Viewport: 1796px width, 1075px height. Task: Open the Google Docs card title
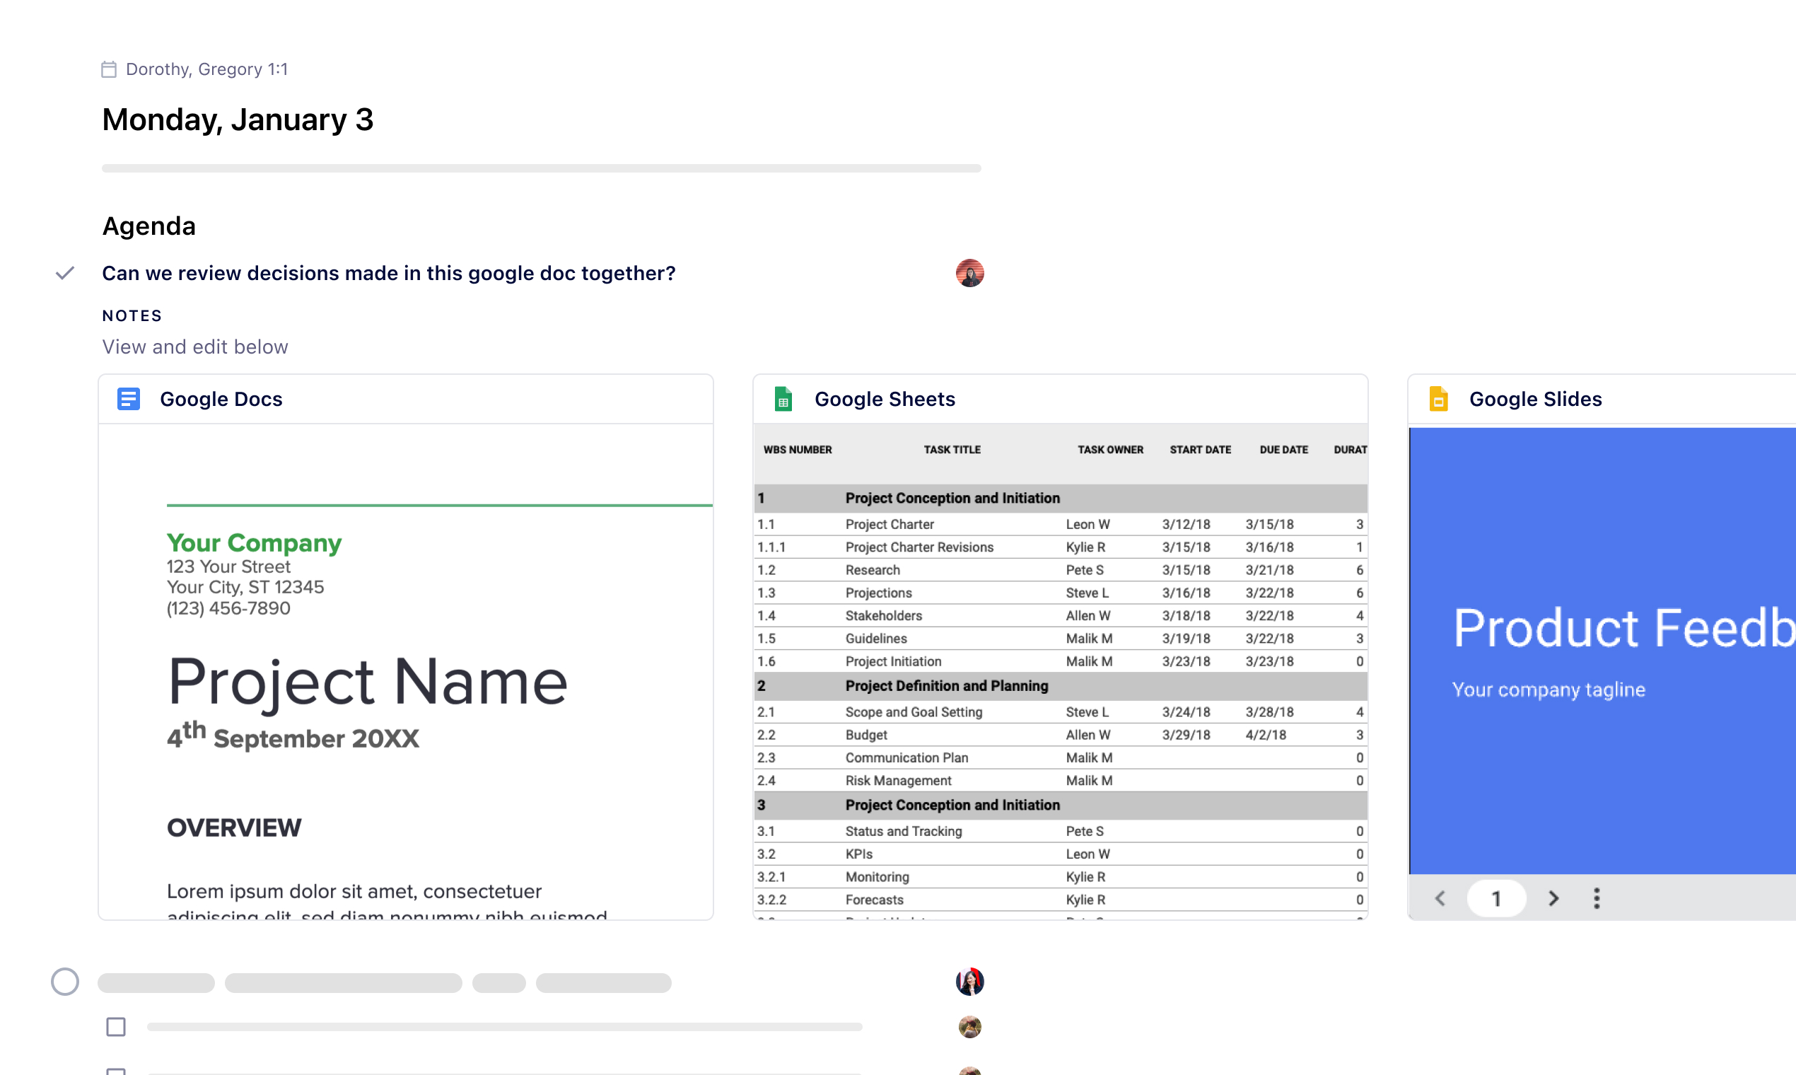(x=221, y=399)
